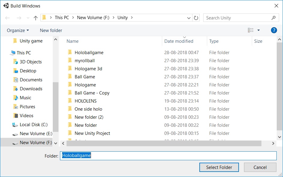This screenshot has width=283, height=177.
Task: Select New Volume (F:) breadcrumb
Action: point(93,18)
